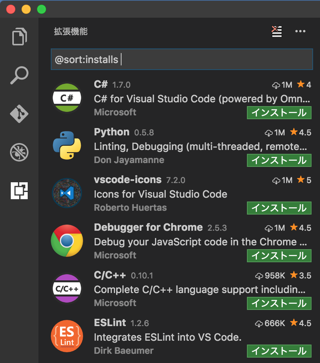The image size is (320, 363).
Task: Select the Extensions sidebar icon
Action: (19, 190)
